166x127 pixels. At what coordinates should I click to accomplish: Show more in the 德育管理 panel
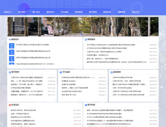(x=156, y=99)
